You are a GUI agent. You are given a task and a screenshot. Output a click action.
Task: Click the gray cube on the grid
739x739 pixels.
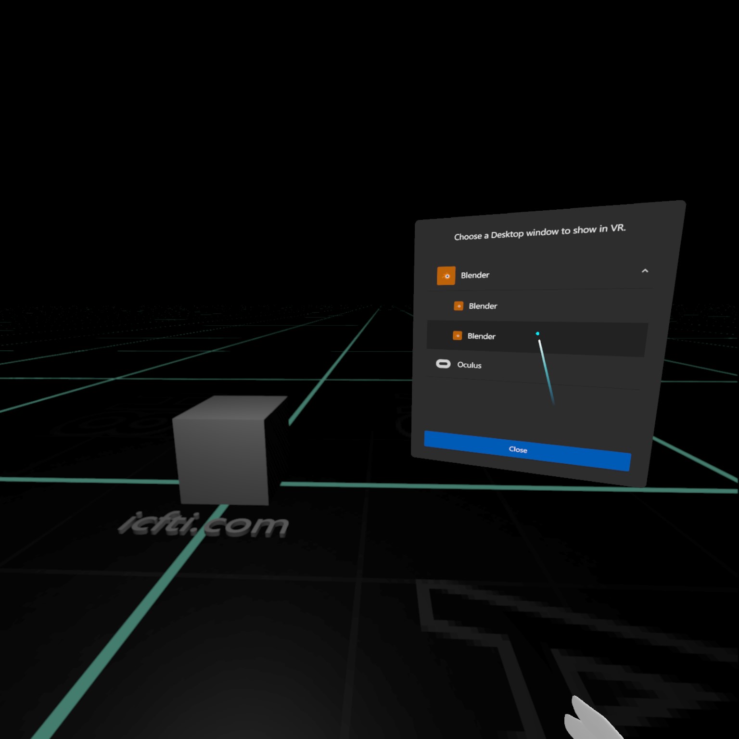[x=224, y=450]
